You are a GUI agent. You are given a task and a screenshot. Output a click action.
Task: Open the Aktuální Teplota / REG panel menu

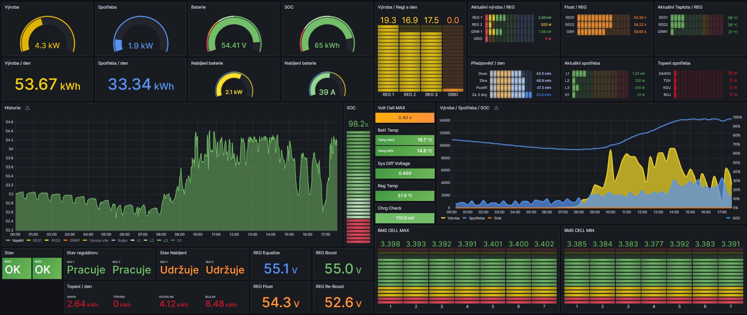pyautogui.click(x=680, y=7)
